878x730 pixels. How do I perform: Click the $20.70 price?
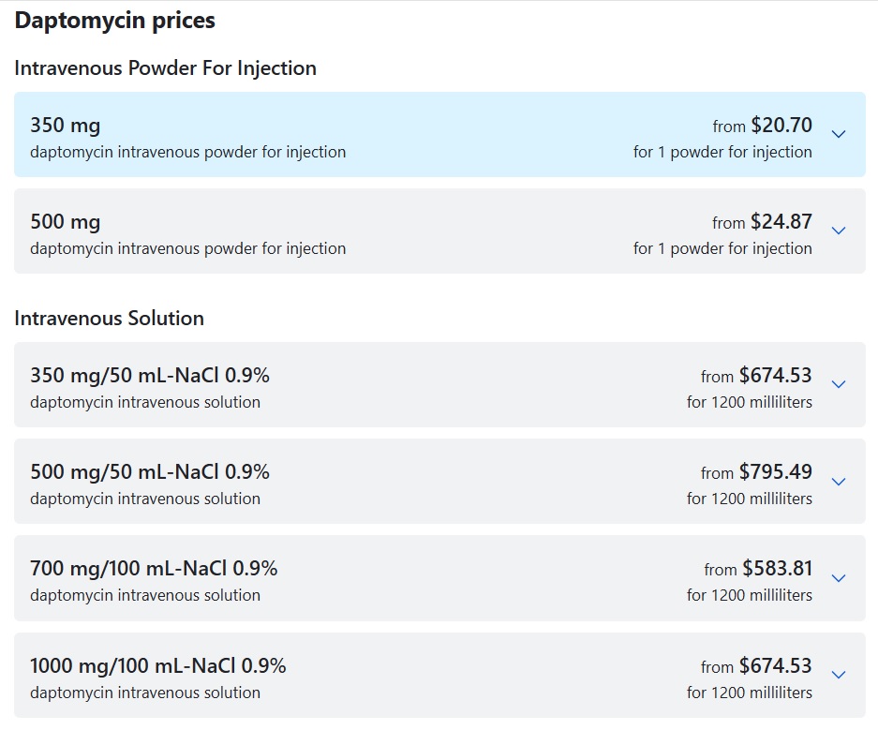pos(781,125)
